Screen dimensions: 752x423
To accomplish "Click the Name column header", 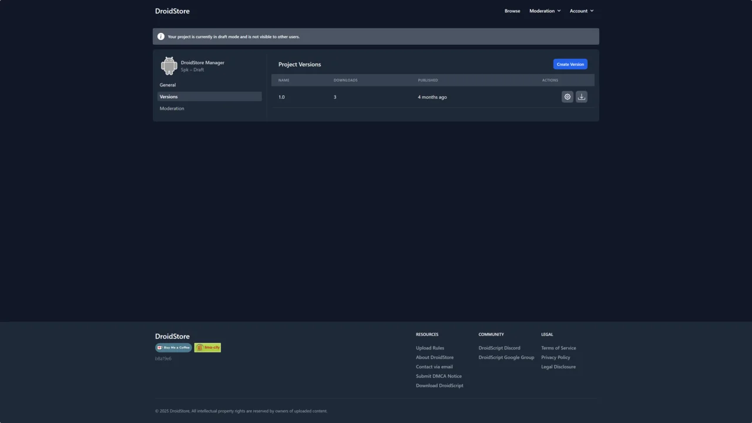I will click(284, 80).
